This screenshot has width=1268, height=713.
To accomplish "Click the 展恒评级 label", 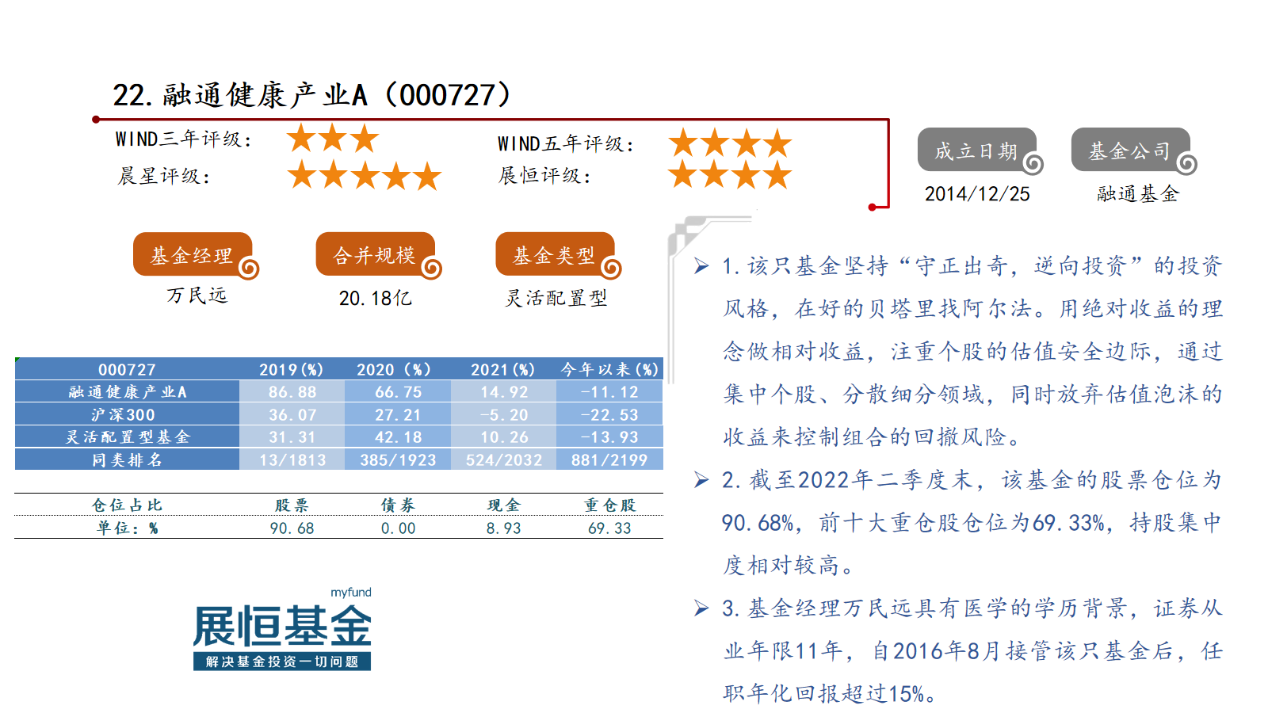I will pos(545,175).
